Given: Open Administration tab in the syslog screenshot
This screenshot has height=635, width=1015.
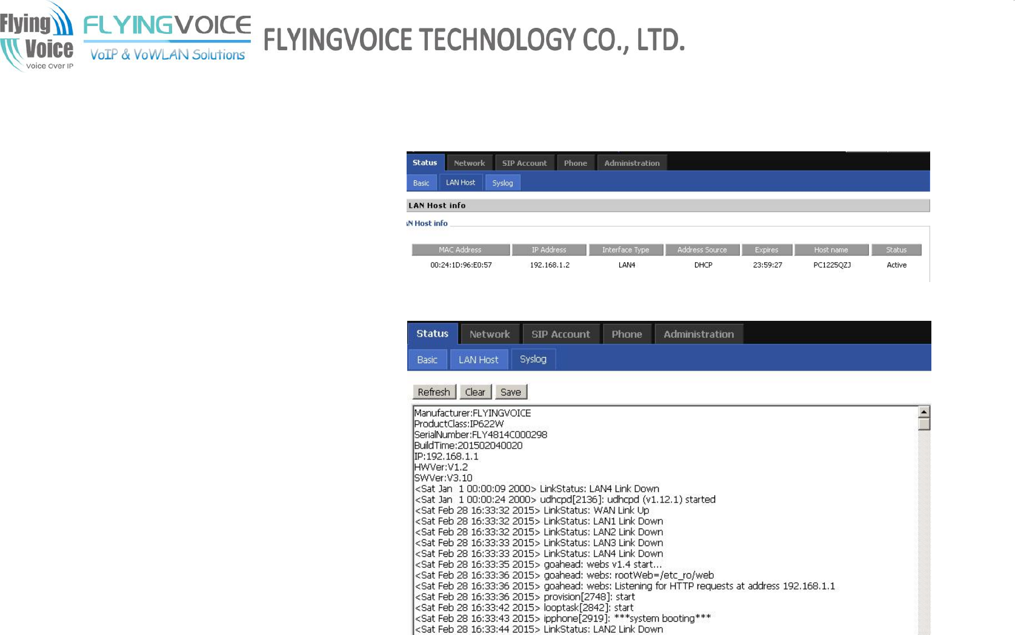Looking at the screenshot, I should pos(699,334).
